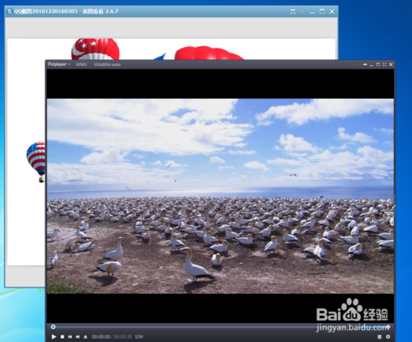Click the eject/open file icon
Screen dimensions: 412x342
tap(86, 336)
